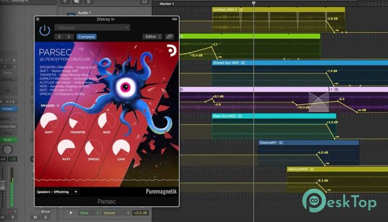
Task: Click the loop icon on ObeArp2#04 region
Action: pyautogui.click(x=312, y=169)
